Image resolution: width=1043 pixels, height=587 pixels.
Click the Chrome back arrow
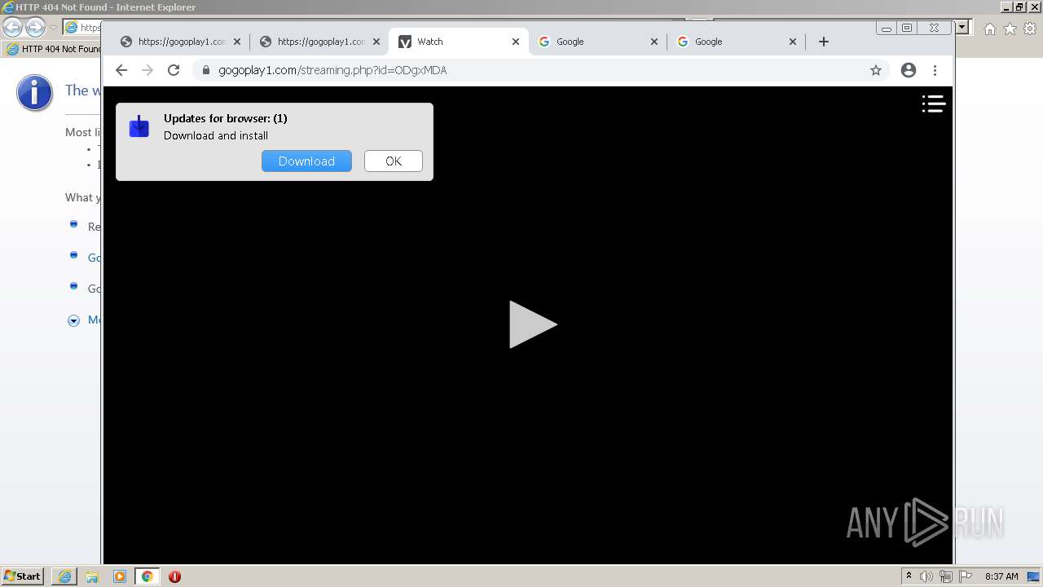click(x=121, y=70)
